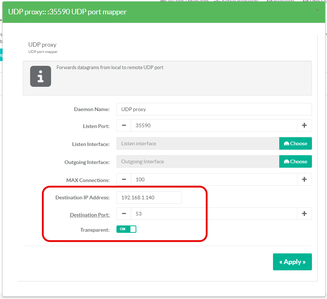Viewport: 327px width, 299px height.
Task: Click the Outgoing Interface text field
Action: (x=198, y=161)
